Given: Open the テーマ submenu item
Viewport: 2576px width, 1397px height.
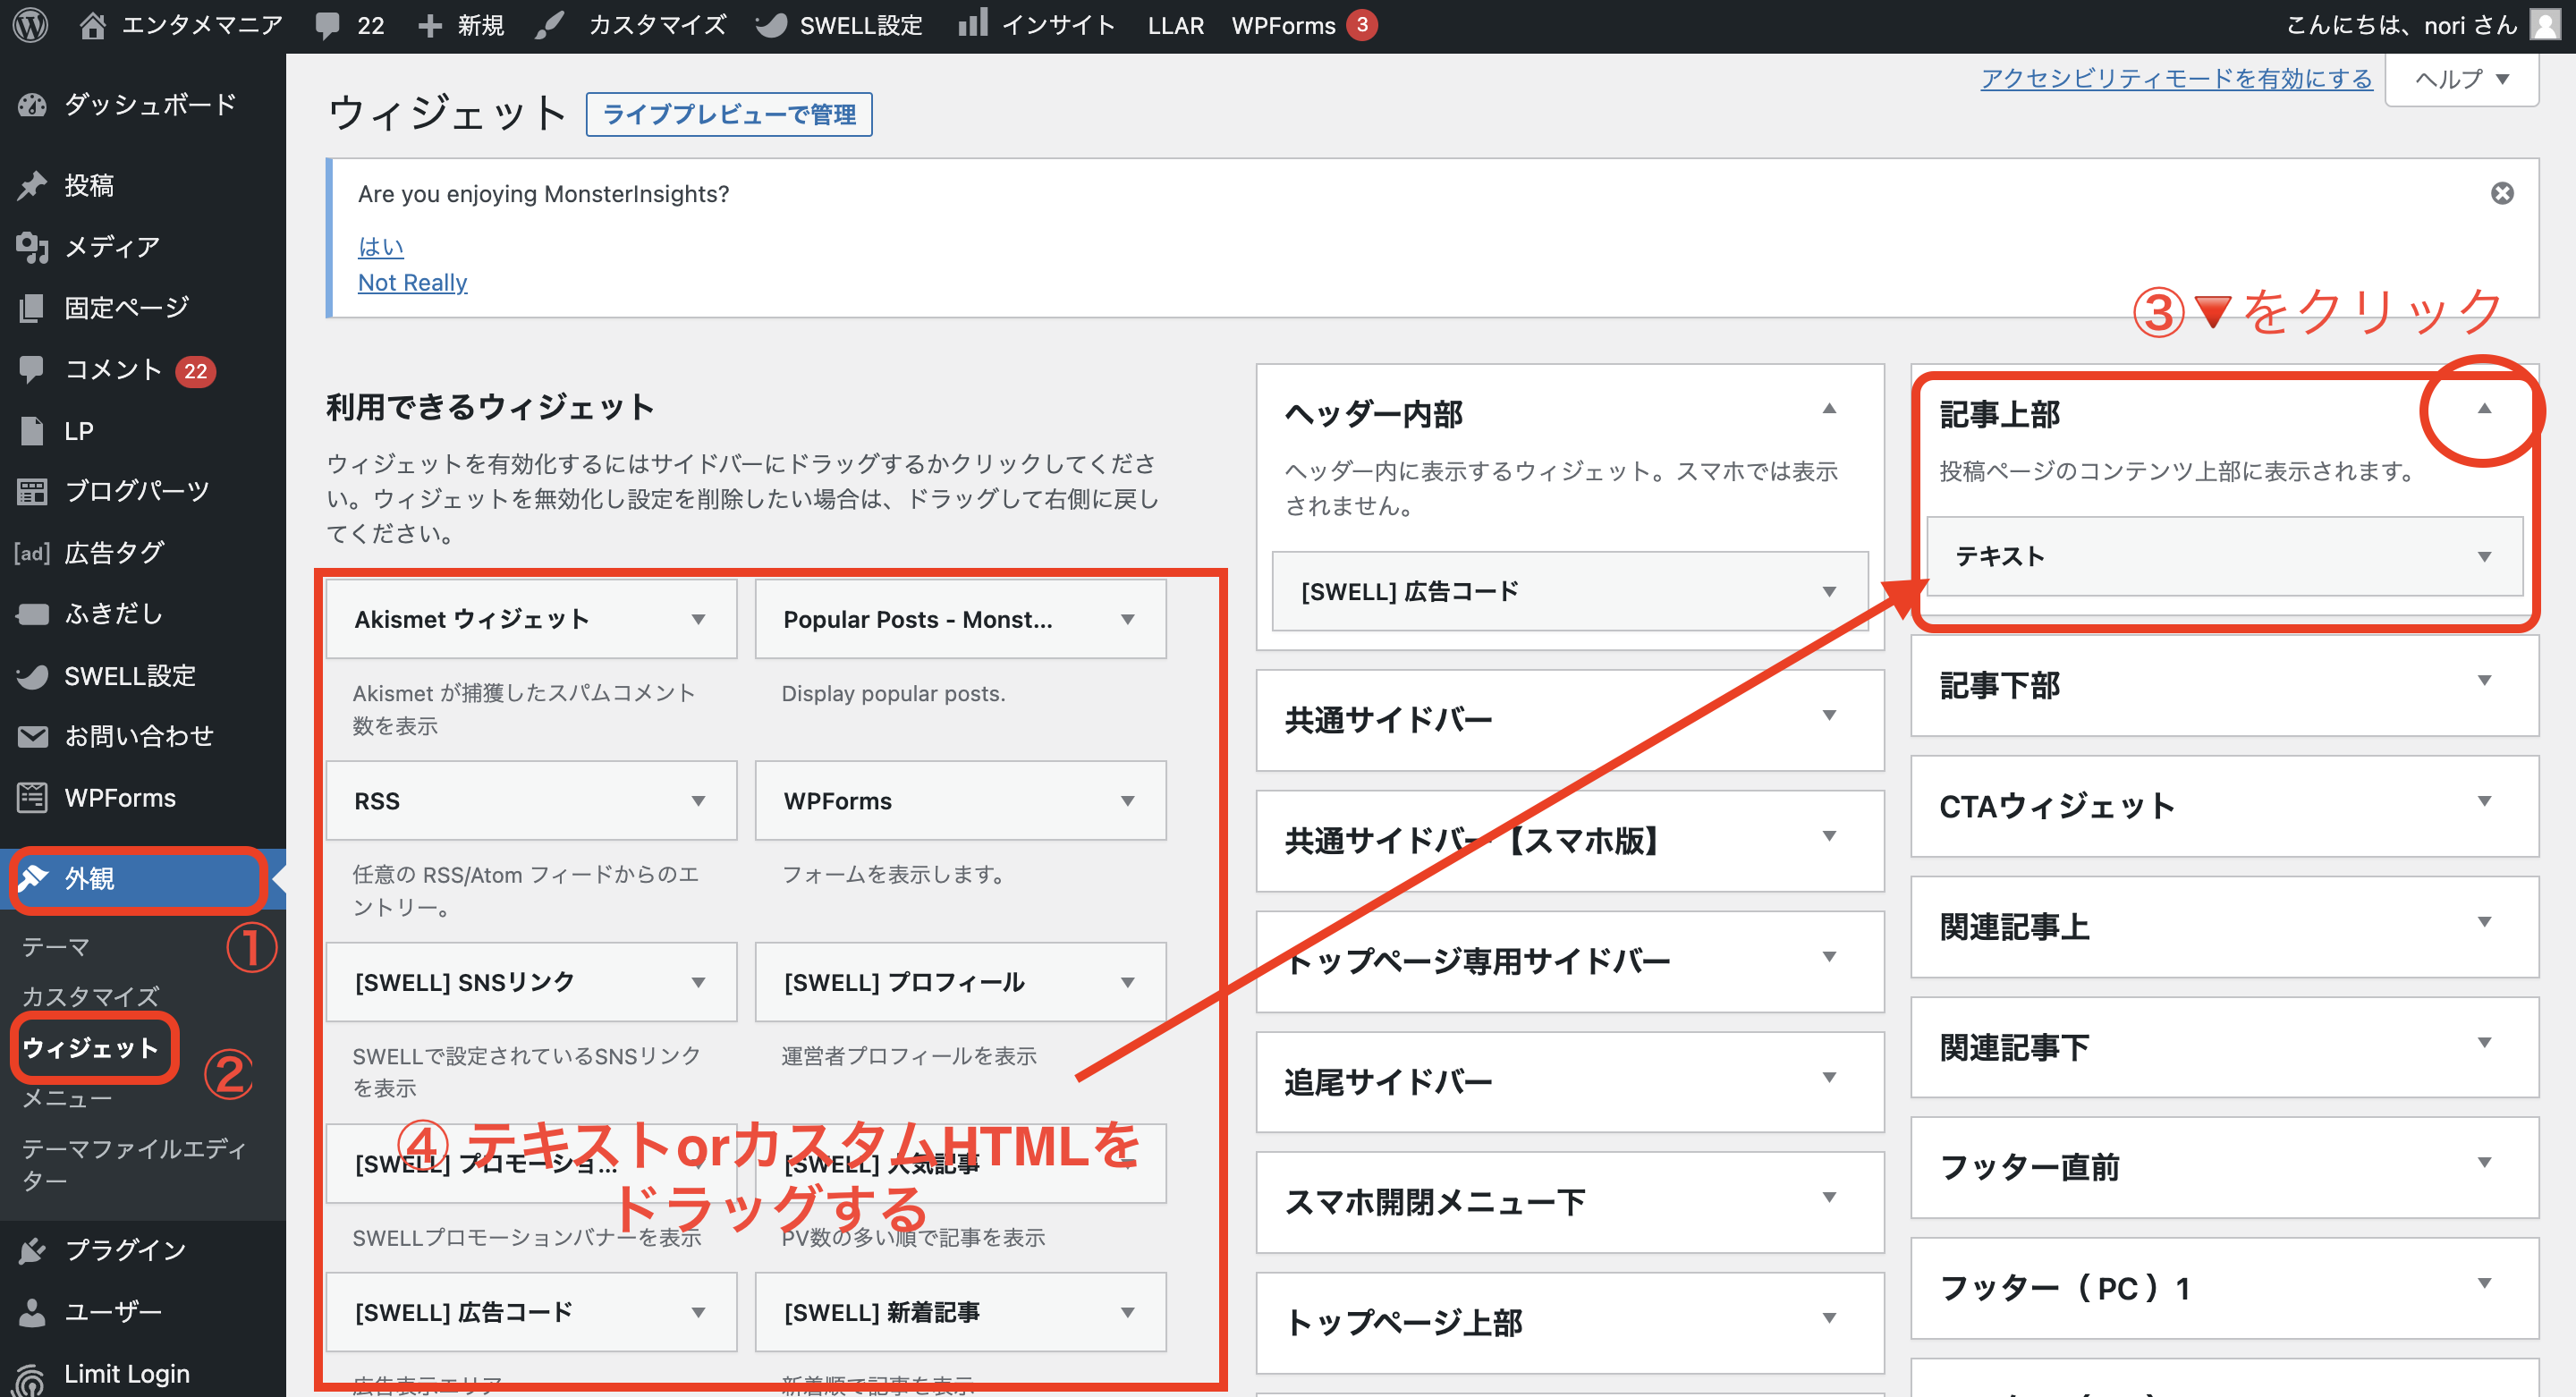Looking at the screenshot, I should (57, 946).
